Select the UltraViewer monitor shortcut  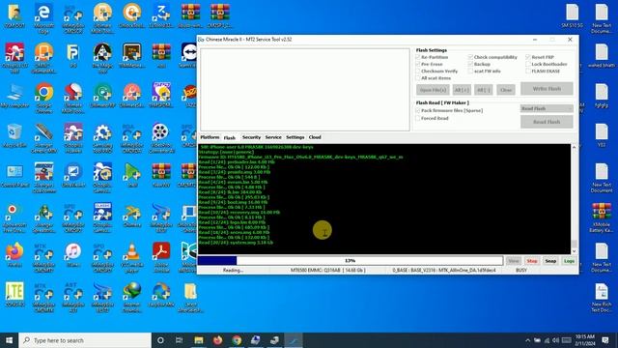[x=73, y=176]
